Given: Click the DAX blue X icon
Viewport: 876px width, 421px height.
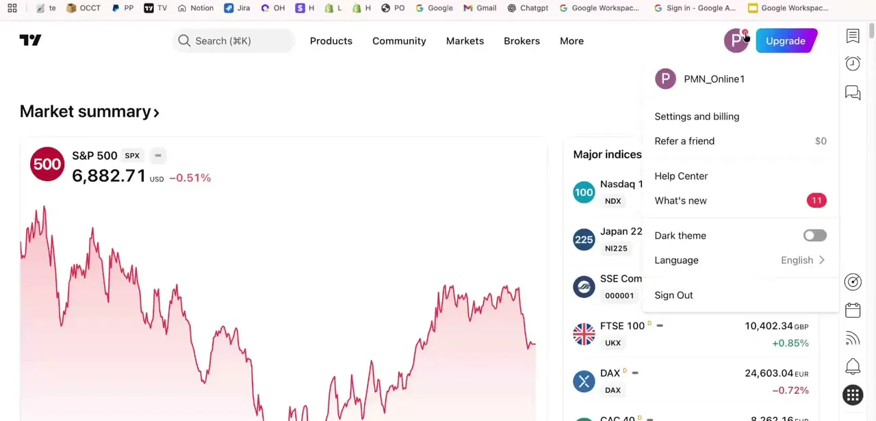Looking at the screenshot, I should click(584, 381).
